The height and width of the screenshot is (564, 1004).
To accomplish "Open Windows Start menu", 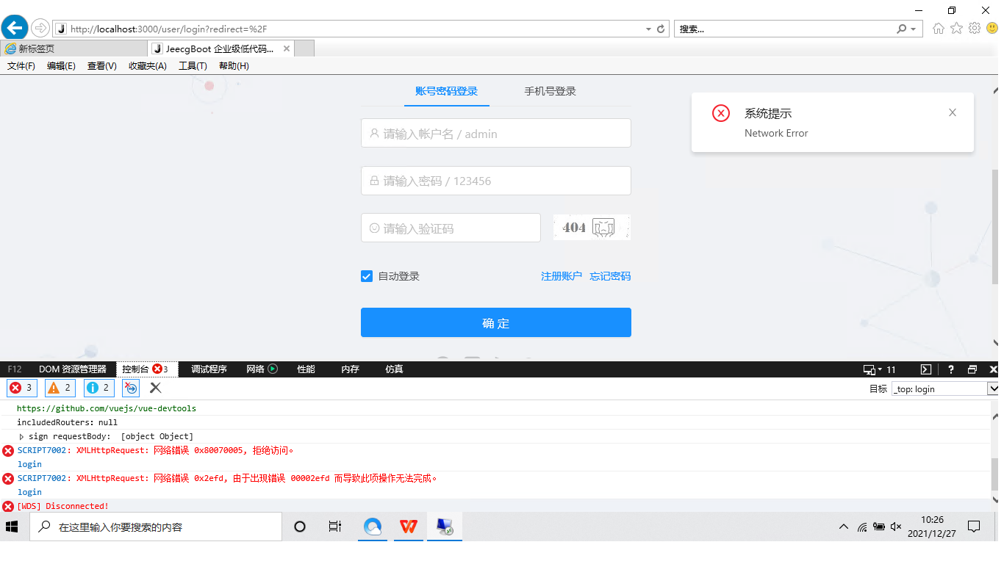I will tap(12, 527).
